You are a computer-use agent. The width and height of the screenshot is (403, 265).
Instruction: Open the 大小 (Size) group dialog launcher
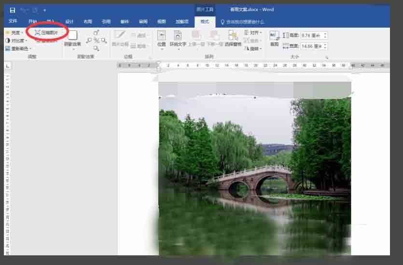click(327, 57)
